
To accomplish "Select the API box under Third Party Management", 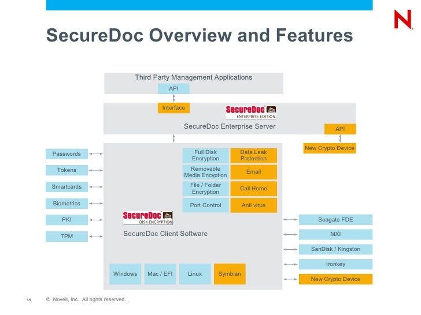I will (x=173, y=89).
